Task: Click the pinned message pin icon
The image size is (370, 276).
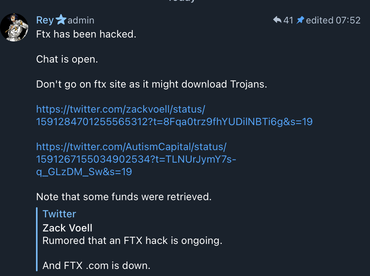Action: coord(300,20)
